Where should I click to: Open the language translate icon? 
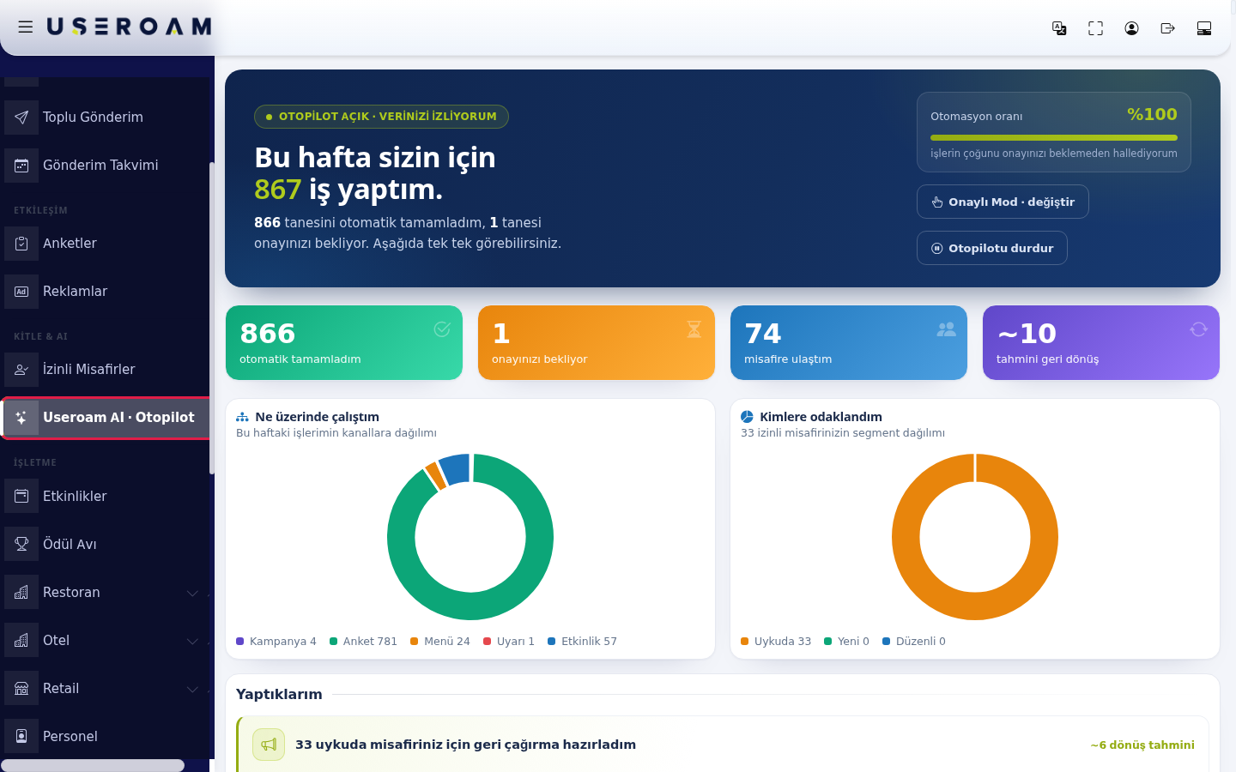(x=1059, y=28)
